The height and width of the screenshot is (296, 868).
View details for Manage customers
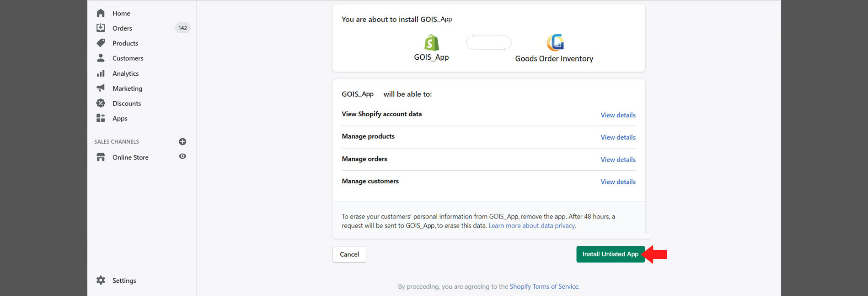(x=618, y=182)
